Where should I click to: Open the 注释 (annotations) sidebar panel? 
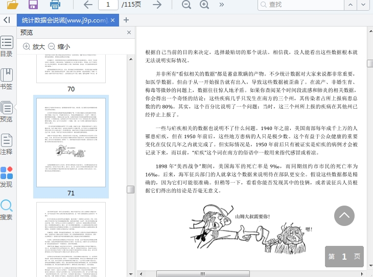pyautogui.click(x=7, y=144)
